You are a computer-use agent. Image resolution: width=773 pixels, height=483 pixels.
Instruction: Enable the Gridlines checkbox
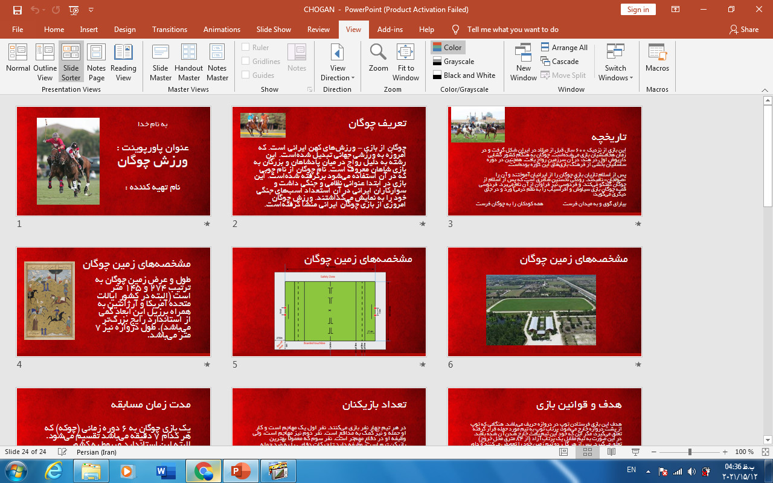246,62
